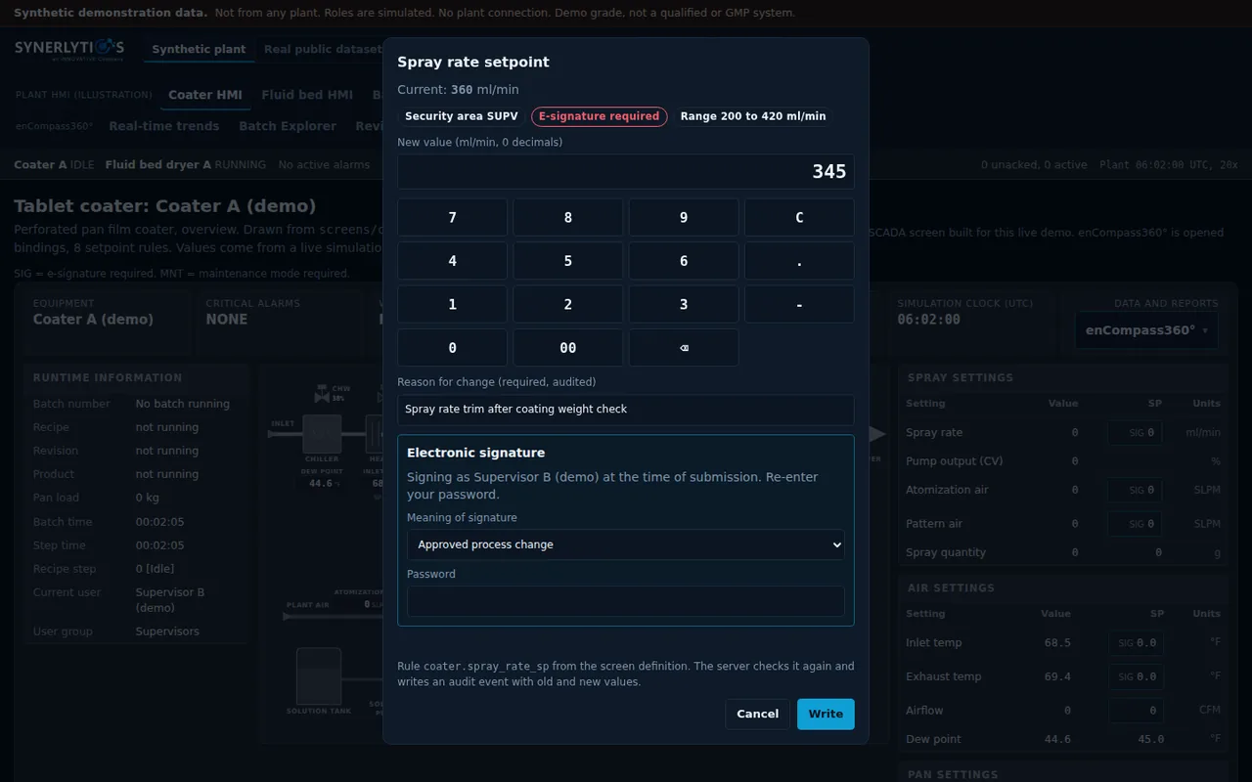Open the Batch Explorer view

[x=288, y=126]
